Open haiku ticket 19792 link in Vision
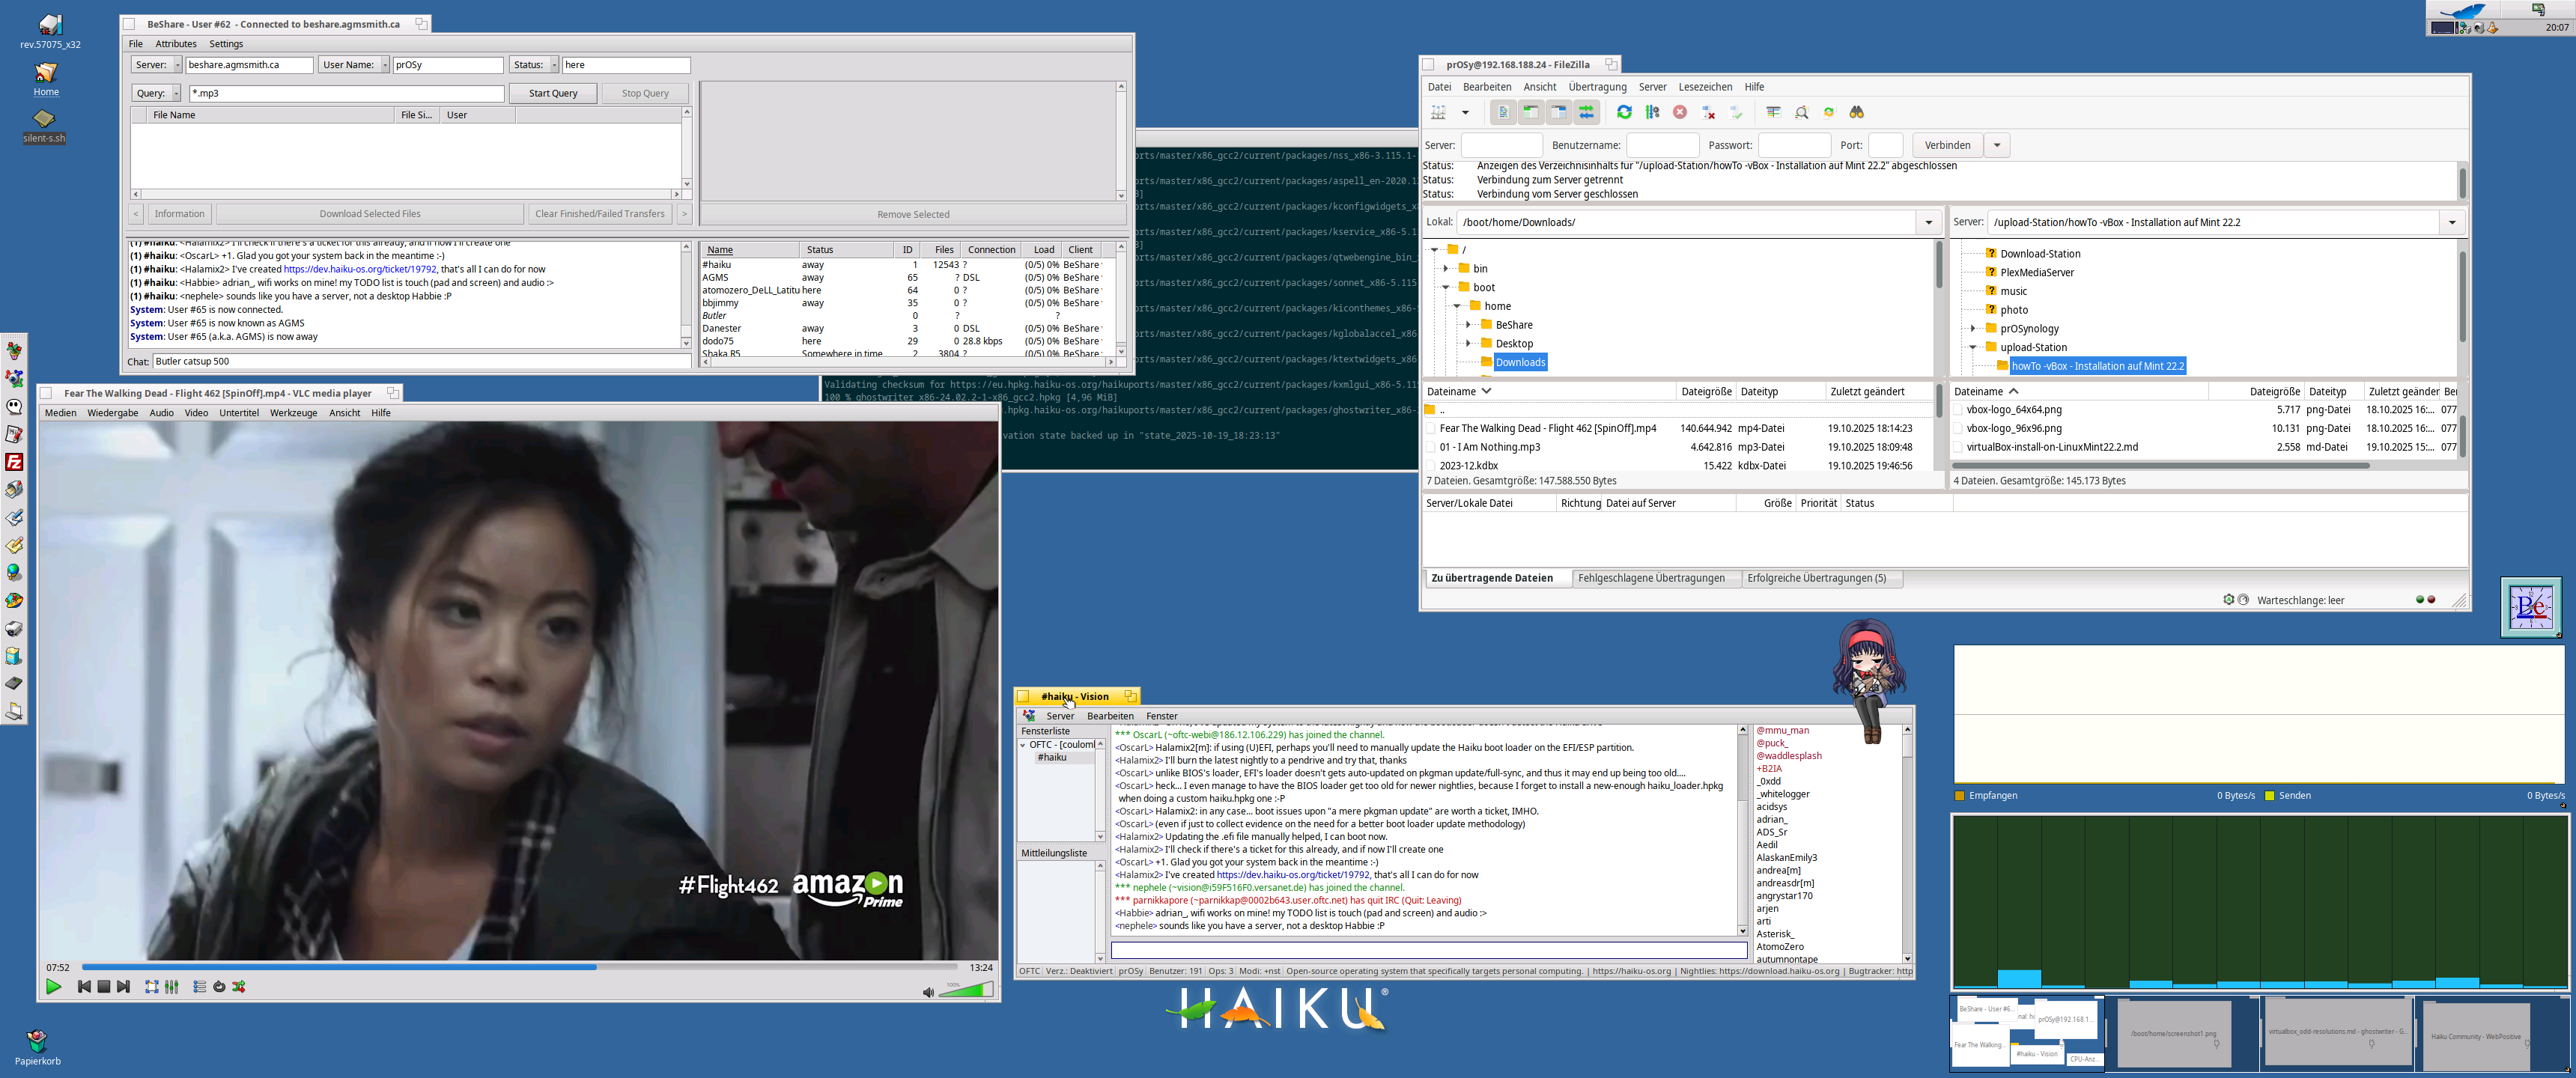Image resolution: width=2576 pixels, height=1078 pixels. [1292, 874]
